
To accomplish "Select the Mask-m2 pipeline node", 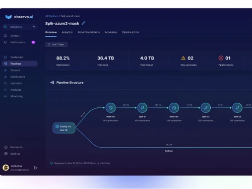I will [174, 108].
